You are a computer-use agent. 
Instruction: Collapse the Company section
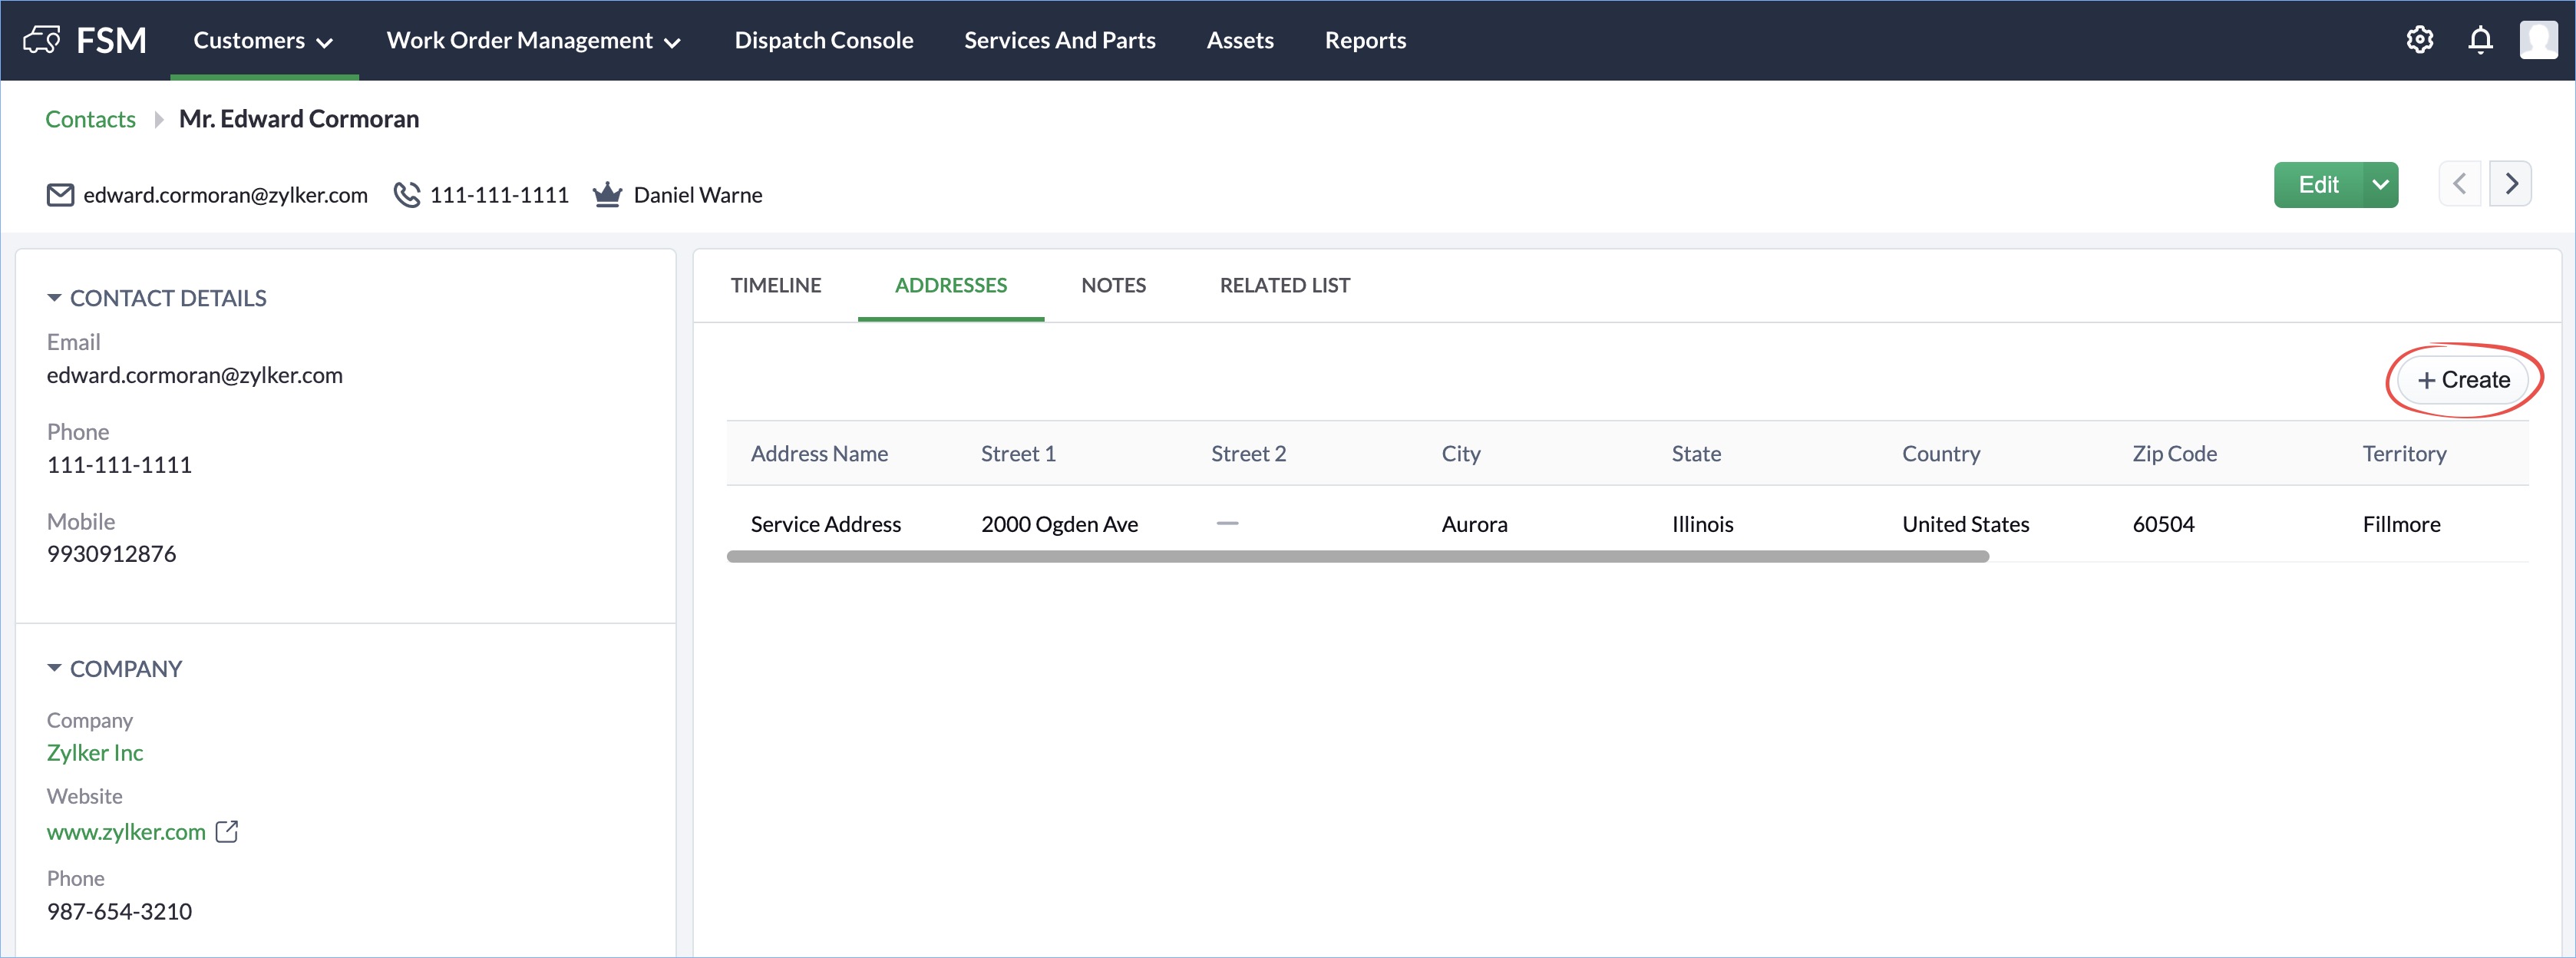point(54,668)
